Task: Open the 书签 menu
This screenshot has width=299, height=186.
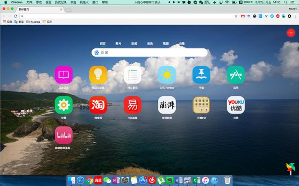Action: click(x=73, y=2)
